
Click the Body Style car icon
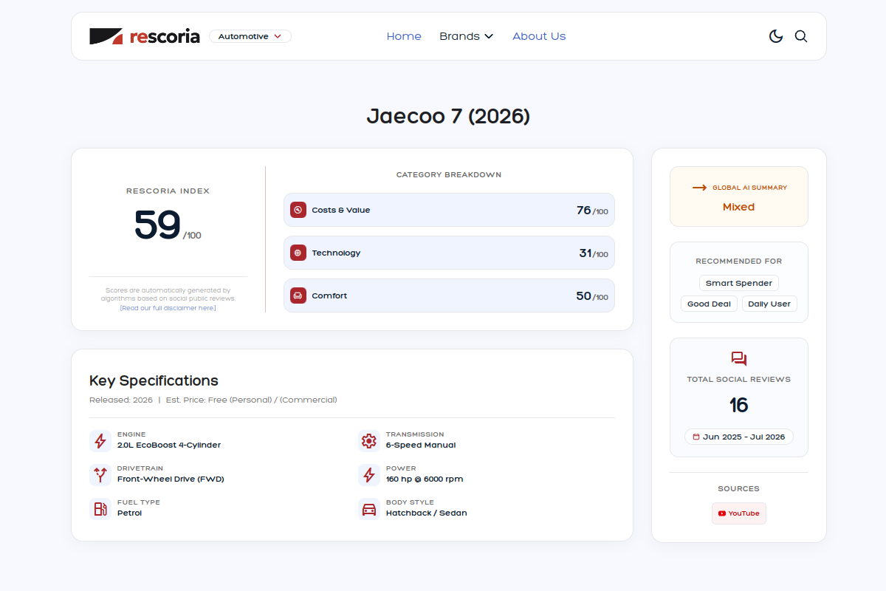tap(369, 509)
